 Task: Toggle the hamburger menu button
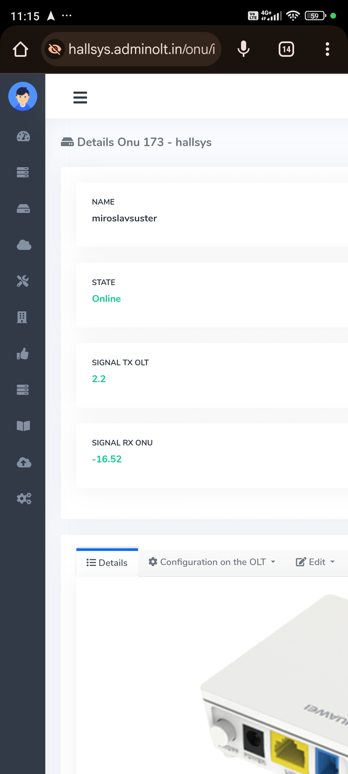[x=80, y=98]
